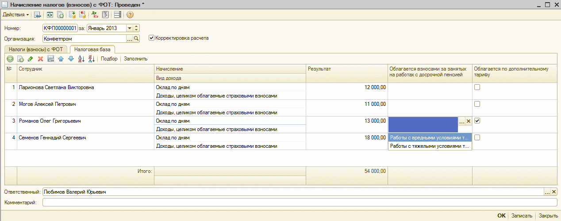Viewport: 561px width, 221px height.
Task: Expand the period Январь 2013 dropdown
Action: click(x=130, y=28)
